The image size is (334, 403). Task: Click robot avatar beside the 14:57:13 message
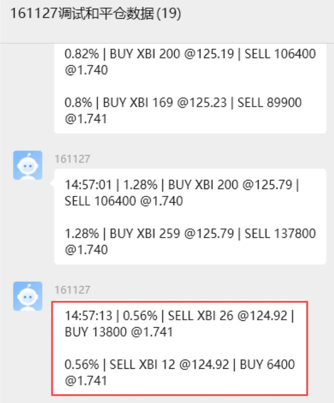point(28,296)
